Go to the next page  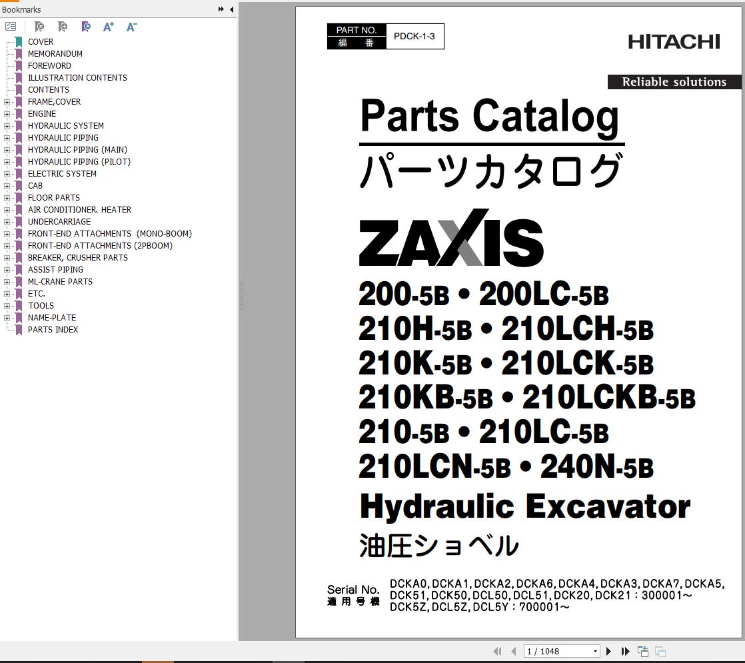[x=608, y=651]
